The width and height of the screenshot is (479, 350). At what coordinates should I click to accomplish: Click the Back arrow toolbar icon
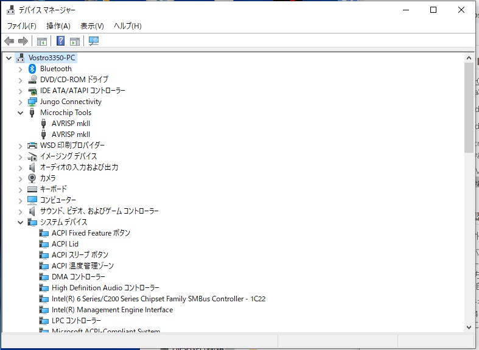coord(10,41)
